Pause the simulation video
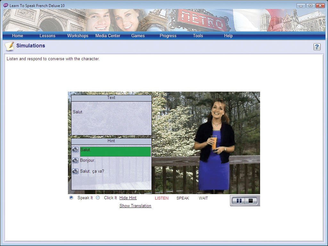The height and width of the screenshot is (246, 328). 239,201
